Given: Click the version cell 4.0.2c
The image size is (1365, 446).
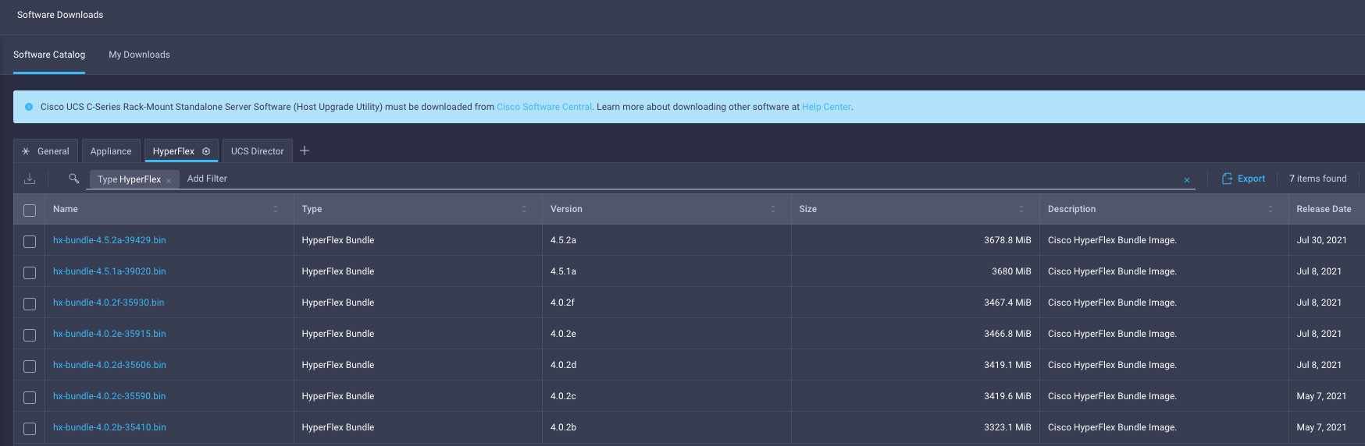Looking at the screenshot, I should [x=563, y=396].
